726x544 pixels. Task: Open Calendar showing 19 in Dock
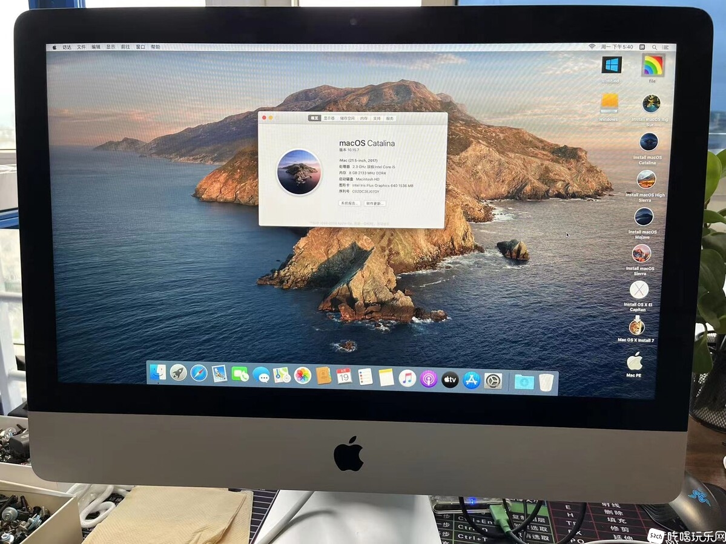tap(343, 376)
